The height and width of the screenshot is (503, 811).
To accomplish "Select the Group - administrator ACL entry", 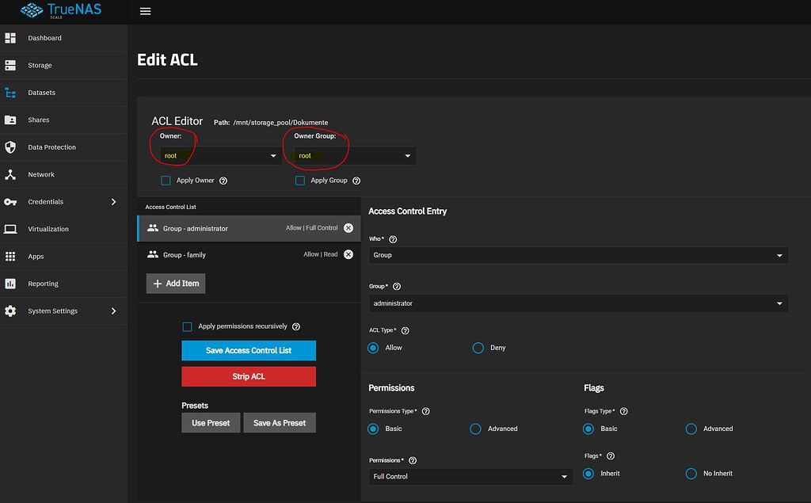I will (x=238, y=227).
